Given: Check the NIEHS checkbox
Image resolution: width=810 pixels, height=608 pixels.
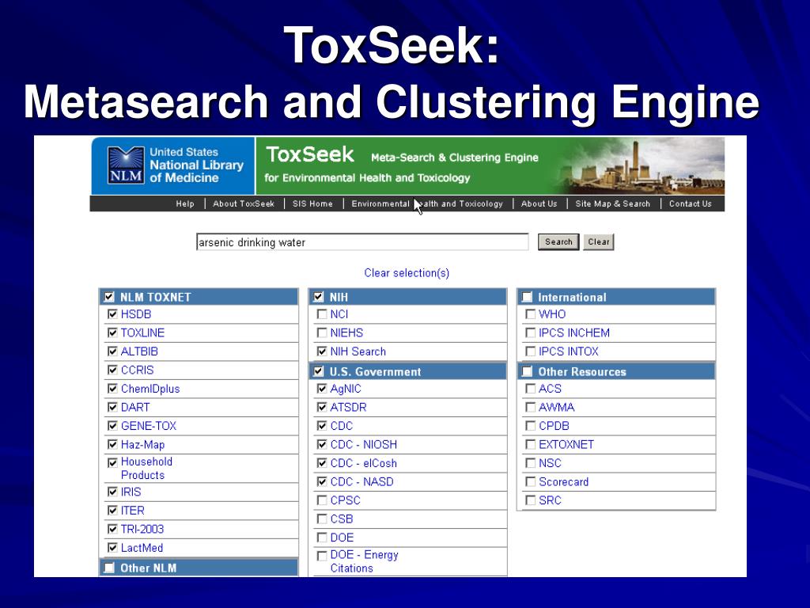Looking at the screenshot, I should coord(322,332).
